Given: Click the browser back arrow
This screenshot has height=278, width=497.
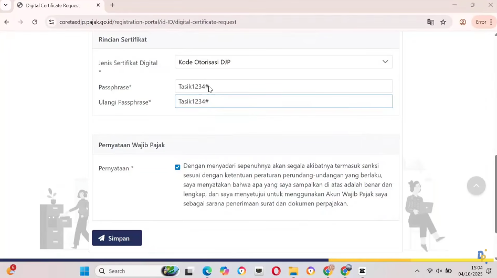Looking at the screenshot, I should pyautogui.click(x=6, y=22).
